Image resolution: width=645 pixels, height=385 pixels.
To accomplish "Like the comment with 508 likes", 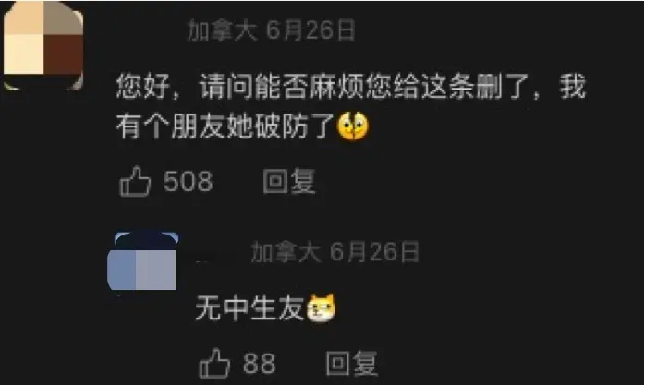I will pyautogui.click(x=135, y=181).
